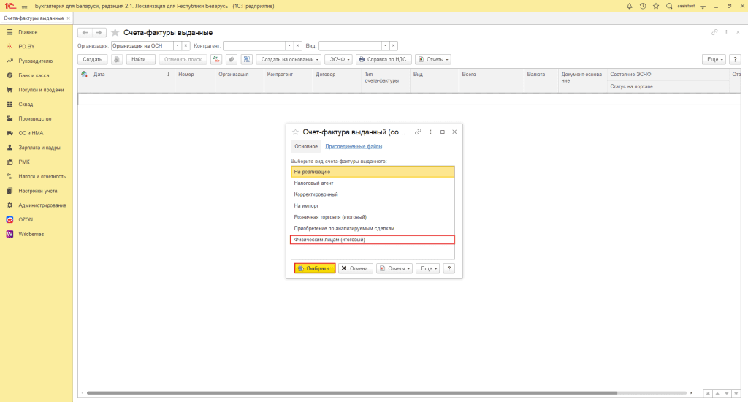The height and width of the screenshot is (402, 748).
Task: Open the ЭСЧФ dropdown menu
Action: tap(339, 60)
